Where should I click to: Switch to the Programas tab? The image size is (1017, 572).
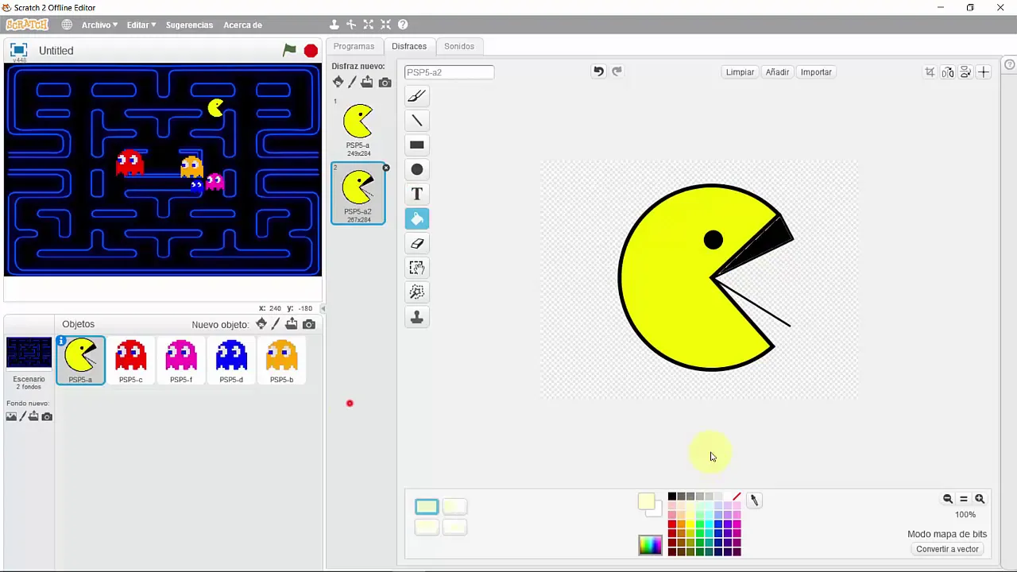(354, 46)
